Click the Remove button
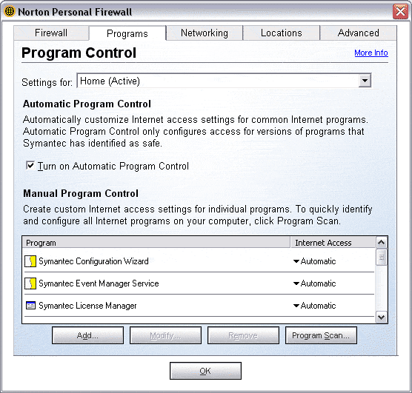The height and width of the screenshot is (393, 412). click(x=243, y=335)
